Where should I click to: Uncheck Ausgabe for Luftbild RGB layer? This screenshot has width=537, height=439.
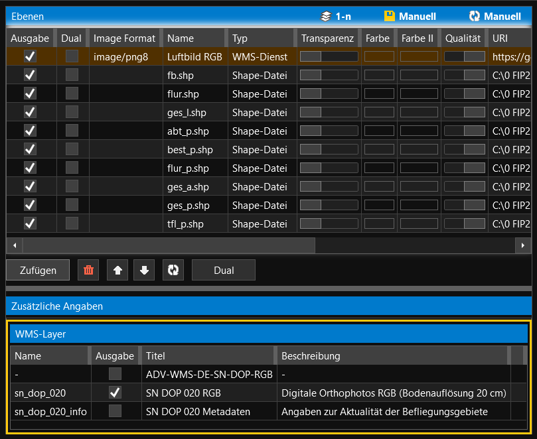[30, 57]
